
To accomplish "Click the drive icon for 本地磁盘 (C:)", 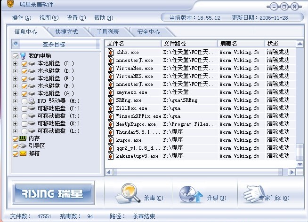I will (32, 63).
